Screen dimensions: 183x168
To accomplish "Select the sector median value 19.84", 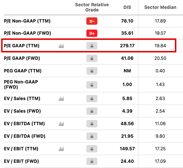I will [160, 46].
